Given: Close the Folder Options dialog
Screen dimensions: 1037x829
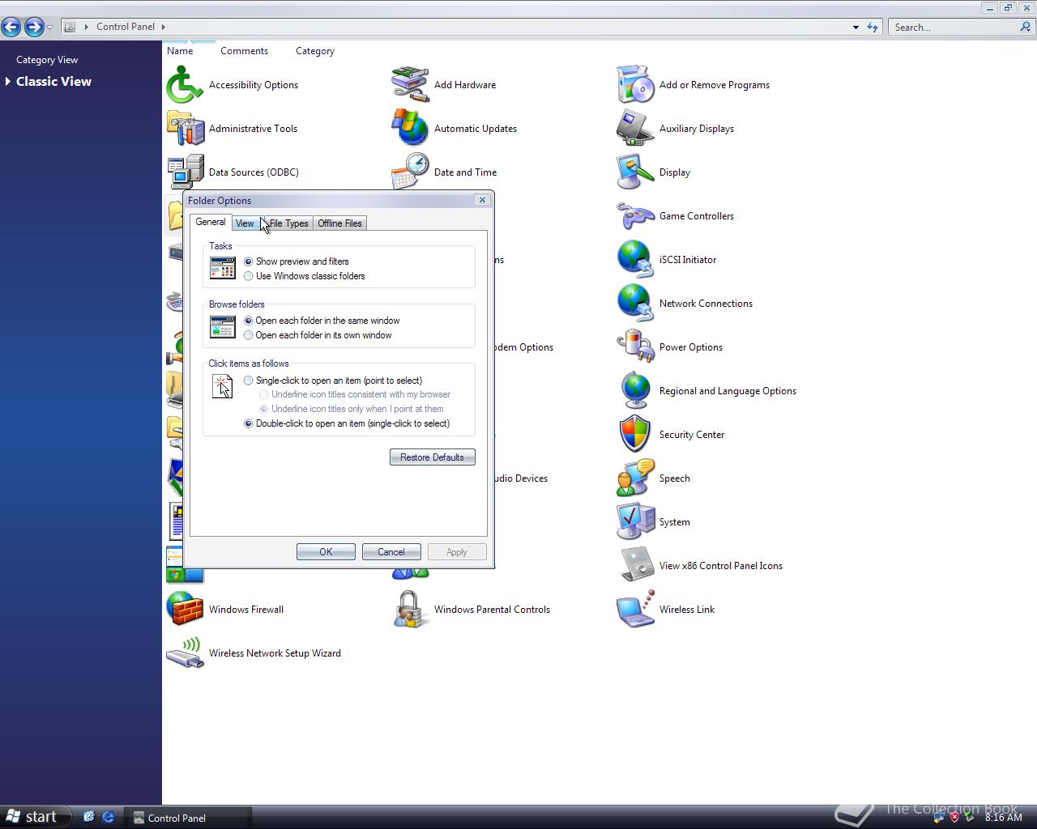Looking at the screenshot, I should click(x=483, y=200).
